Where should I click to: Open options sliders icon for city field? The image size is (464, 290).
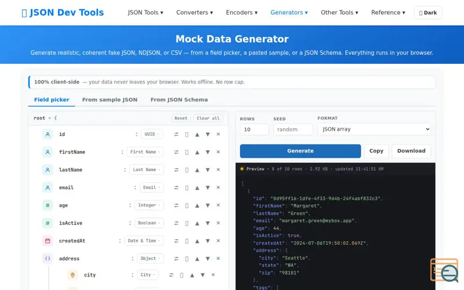coord(171,275)
